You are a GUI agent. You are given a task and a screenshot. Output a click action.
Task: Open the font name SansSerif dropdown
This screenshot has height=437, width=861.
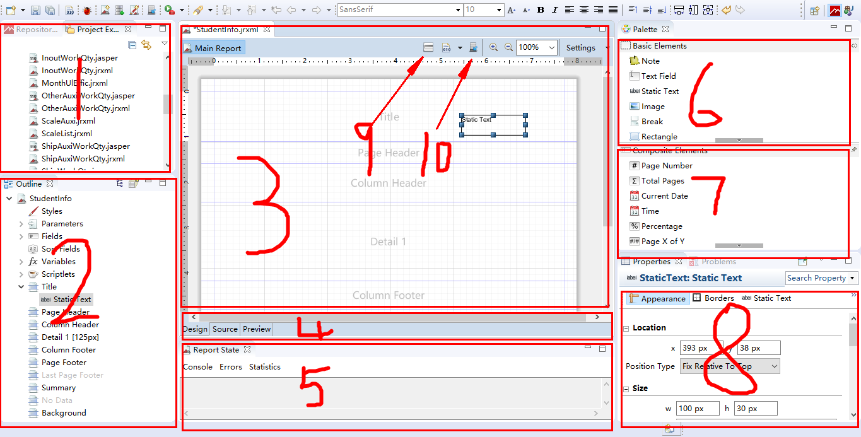tap(459, 10)
